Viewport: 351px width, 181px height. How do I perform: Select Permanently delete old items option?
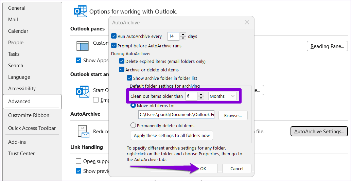(x=134, y=126)
